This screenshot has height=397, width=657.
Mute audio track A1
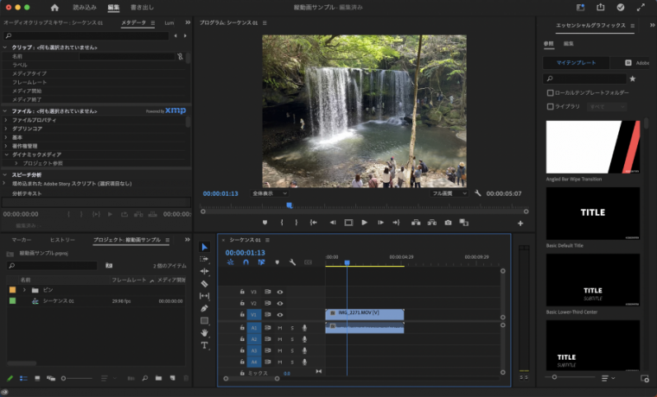pyautogui.click(x=280, y=328)
